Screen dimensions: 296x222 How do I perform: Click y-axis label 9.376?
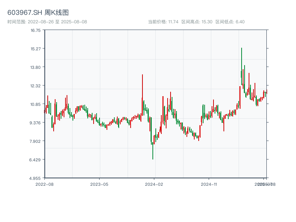(35, 123)
